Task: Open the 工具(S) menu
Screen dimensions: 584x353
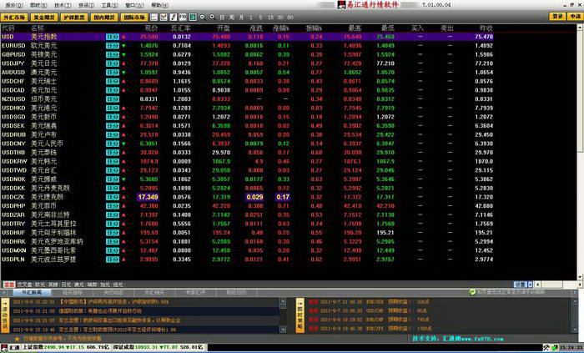Action: click(109, 5)
